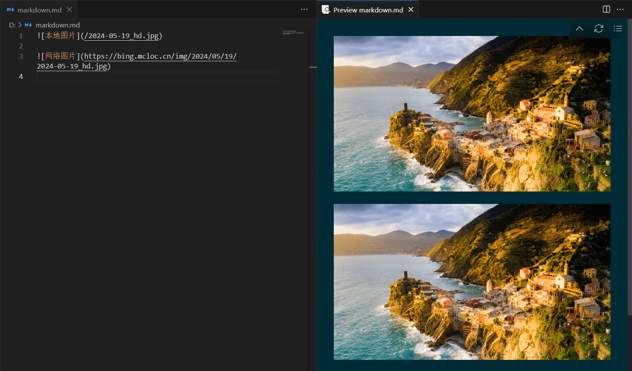The height and width of the screenshot is (371, 632).
Task: Select the Preview markdown.md tab
Action: coord(368,10)
